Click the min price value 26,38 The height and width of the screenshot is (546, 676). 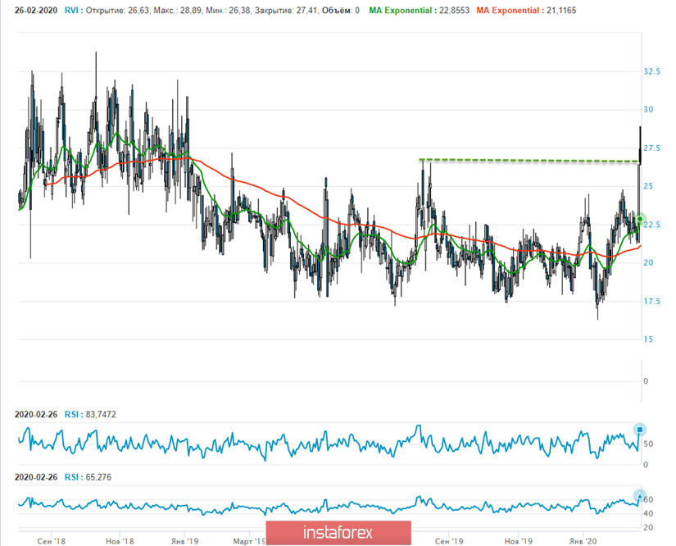(x=239, y=11)
